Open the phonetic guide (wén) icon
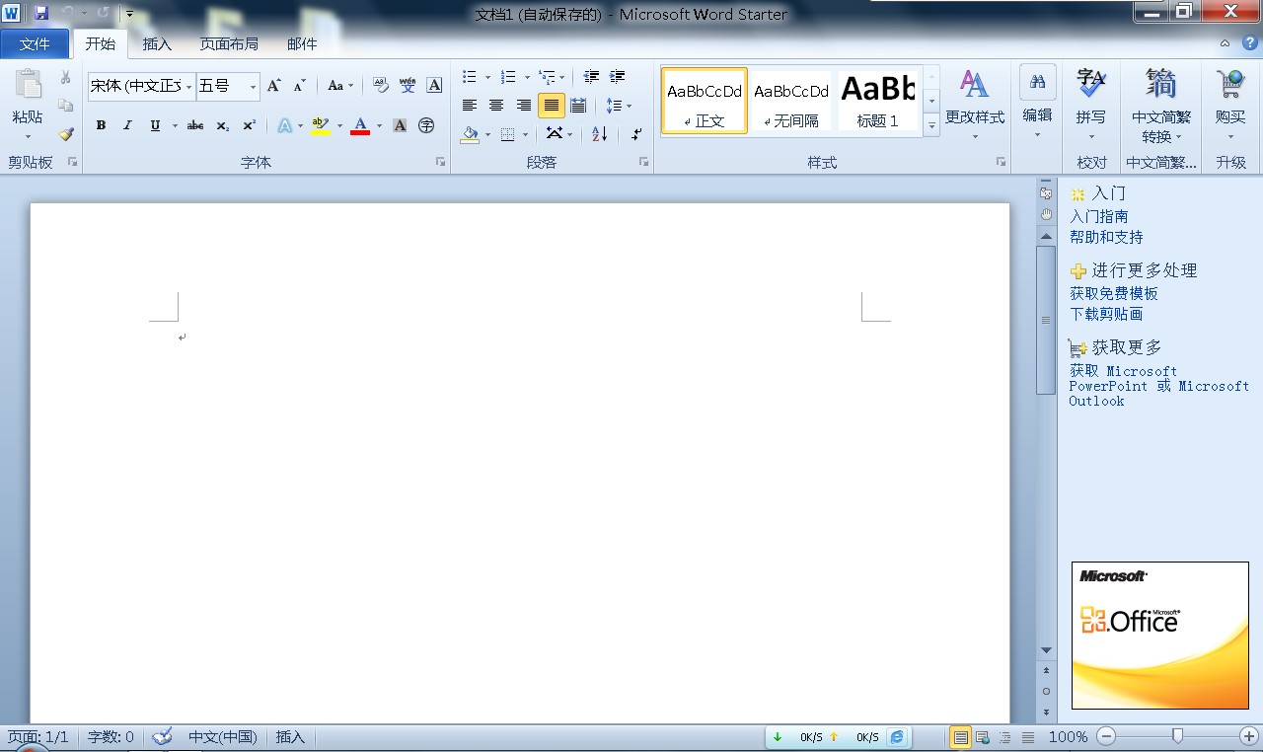The width and height of the screenshot is (1263, 752). click(408, 86)
